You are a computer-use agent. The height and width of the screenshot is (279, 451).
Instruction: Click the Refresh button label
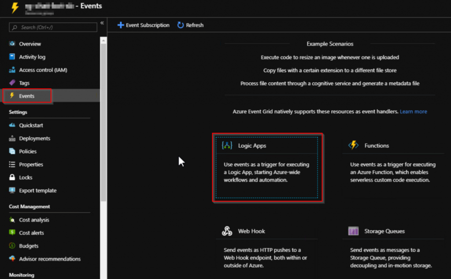tap(195, 25)
